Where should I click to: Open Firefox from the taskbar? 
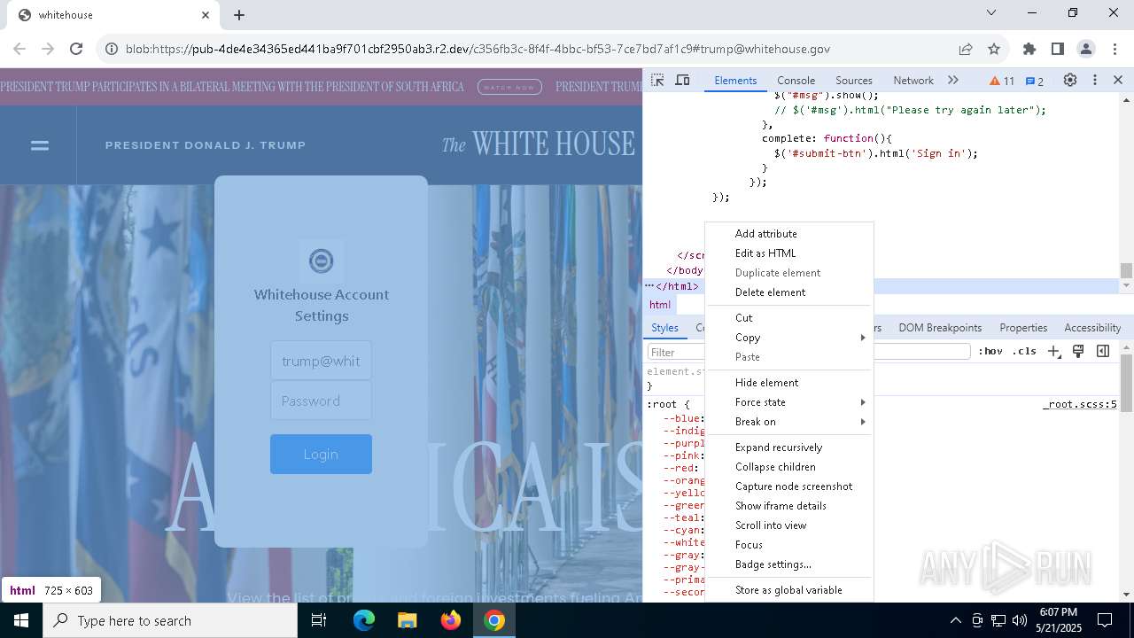click(451, 620)
